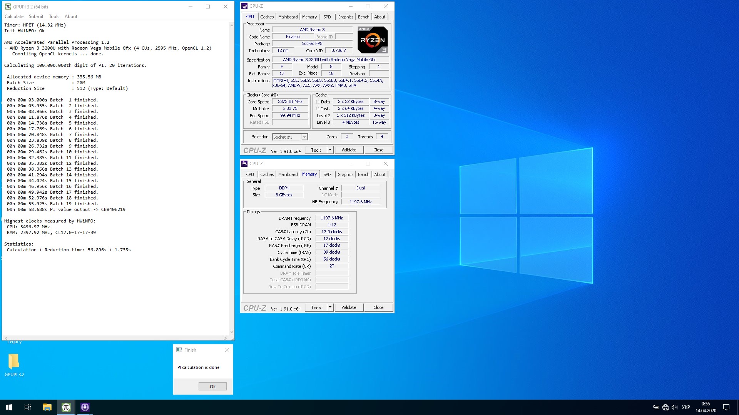The width and height of the screenshot is (739, 415).
Task: Click Tools button in upper CPU-Z
Action: click(316, 150)
